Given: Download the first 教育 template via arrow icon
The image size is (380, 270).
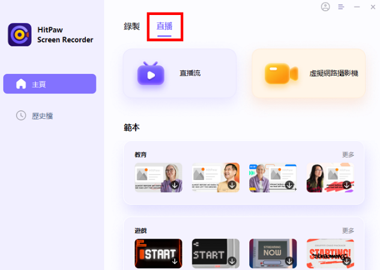Looking at the screenshot, I should pyautogui.click(x=175, y=185).
